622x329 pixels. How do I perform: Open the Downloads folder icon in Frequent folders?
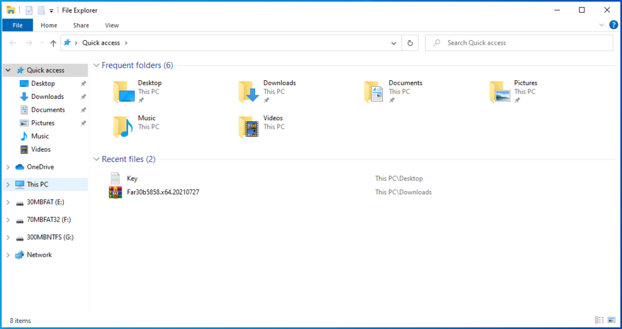pos(250,92)
